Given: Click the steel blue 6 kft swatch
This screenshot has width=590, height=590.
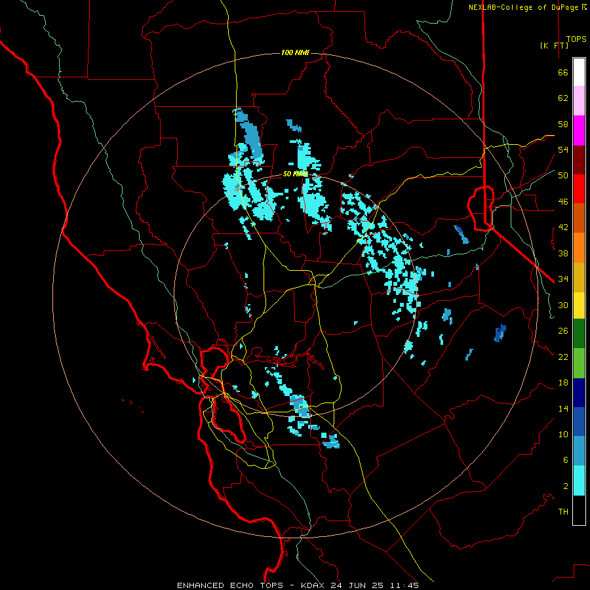Looking at the screenshot, I should pyautogui.click(x=579, y=451).
